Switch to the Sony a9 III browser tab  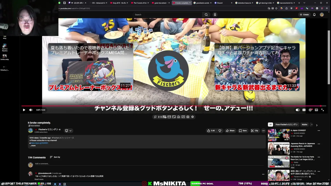pos(119,3)
